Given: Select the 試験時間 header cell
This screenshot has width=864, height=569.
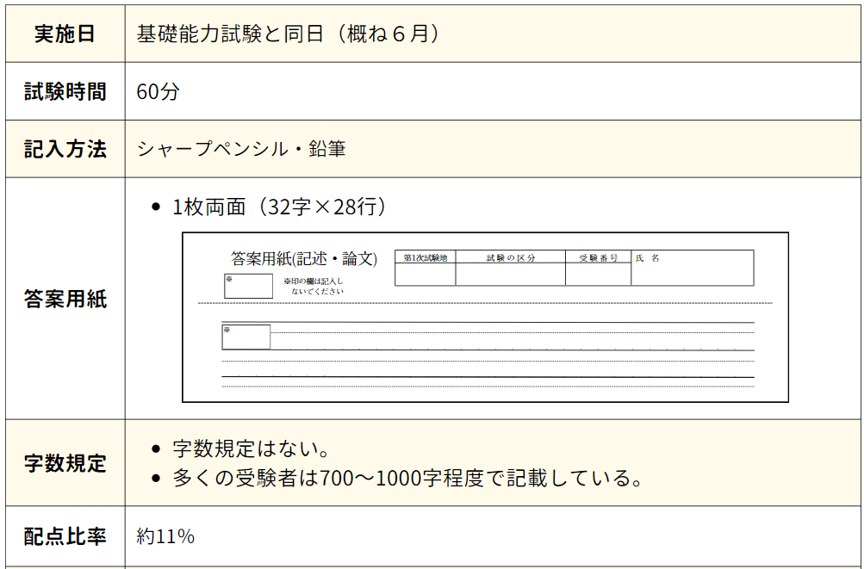Looking at the screenshot, I should click(x=65, y=91).
